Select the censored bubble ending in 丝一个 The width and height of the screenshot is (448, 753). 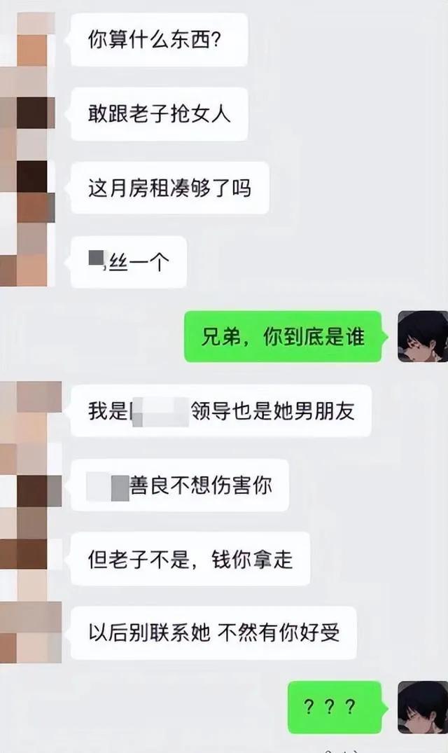(129, 262)
